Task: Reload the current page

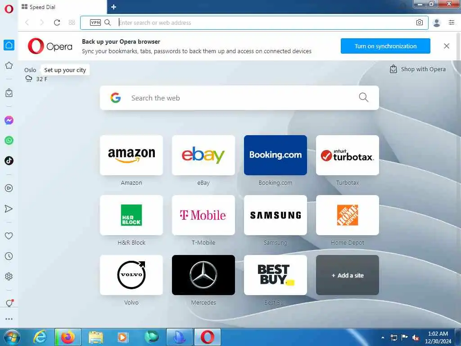Action: pyautogui.click(x=57, y=23)
